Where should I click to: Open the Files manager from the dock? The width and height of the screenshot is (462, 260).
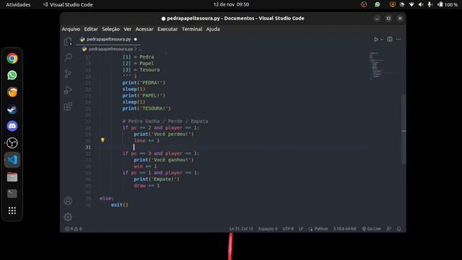coord(12,177)
